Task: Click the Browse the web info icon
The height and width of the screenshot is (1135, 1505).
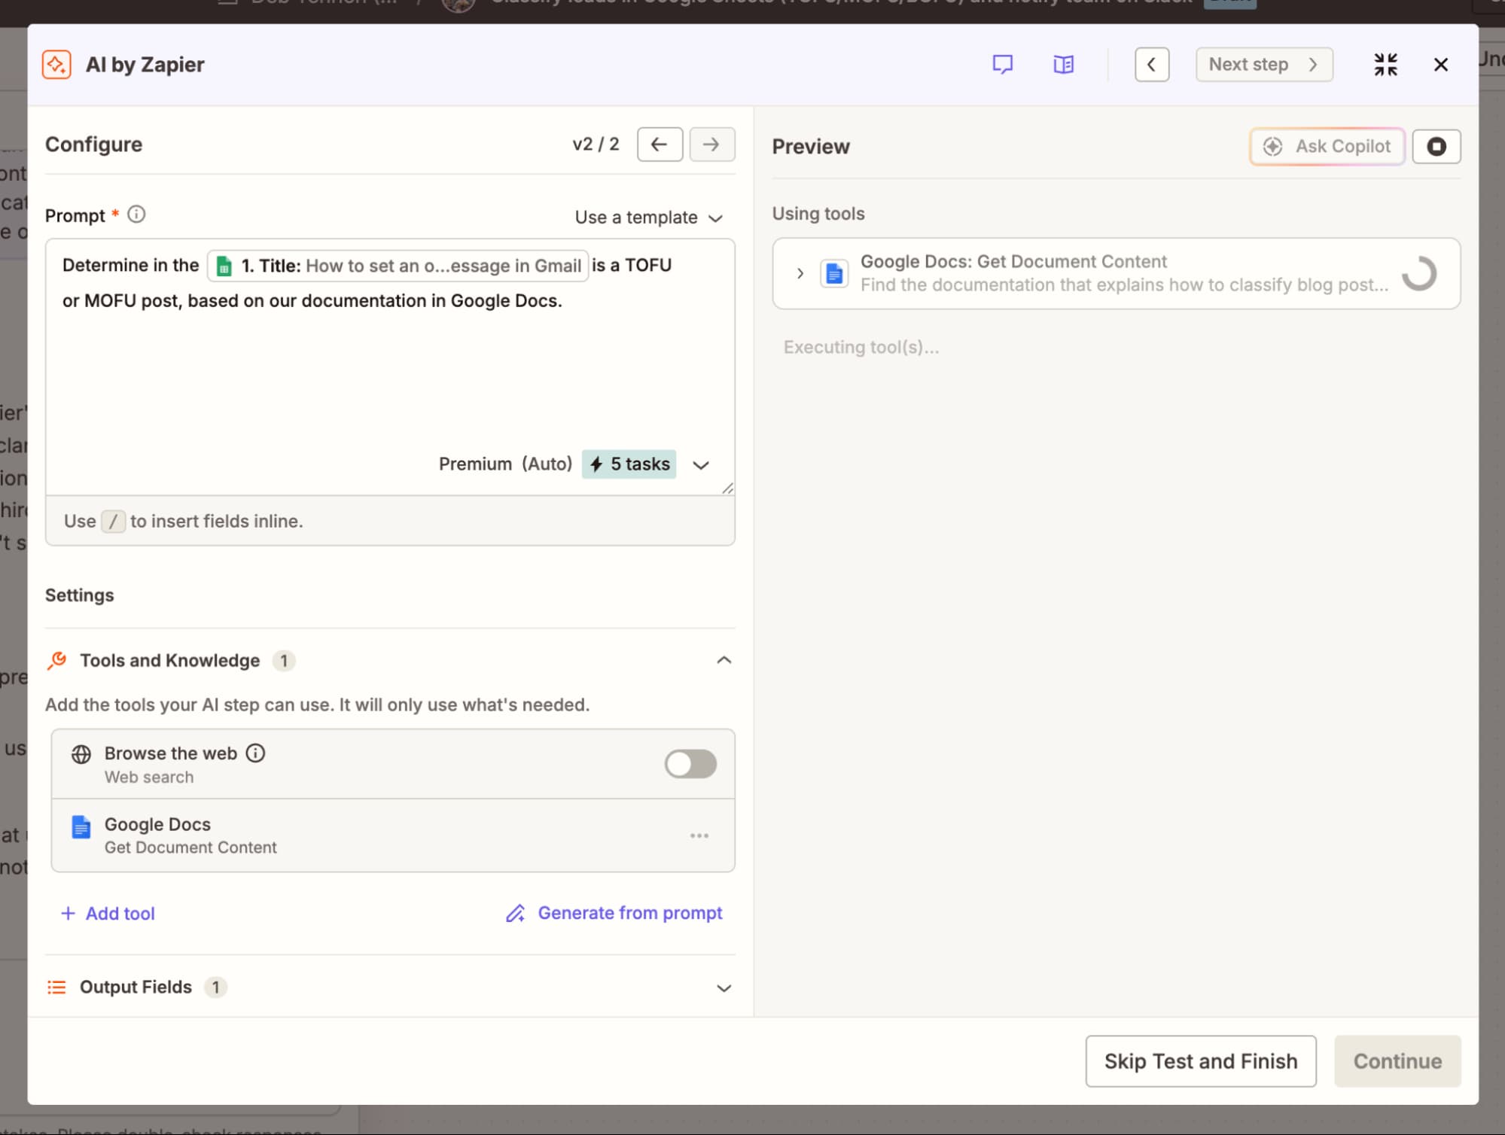Action: point(256,753)
